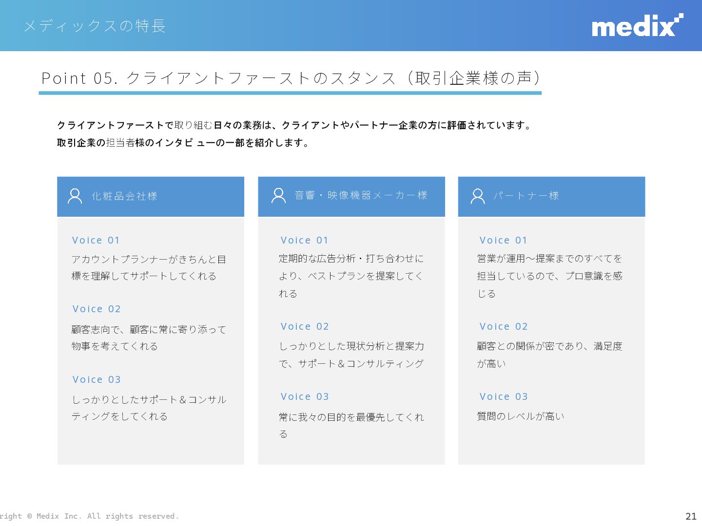The height and width of the screenshot is (526, 702).
Task: Click Voice 01 under 音響・映像機器メーカー様
Action: click(305, 240)
